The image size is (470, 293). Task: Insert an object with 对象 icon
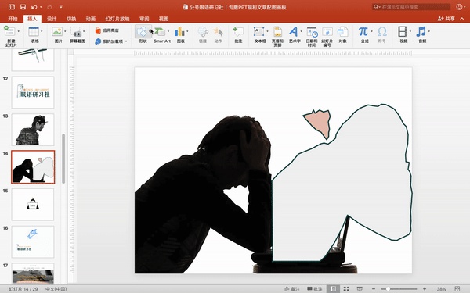click(x=342, y=32)
